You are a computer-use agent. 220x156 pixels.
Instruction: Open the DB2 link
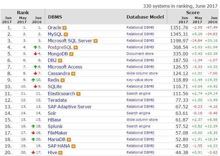[52, 60]
